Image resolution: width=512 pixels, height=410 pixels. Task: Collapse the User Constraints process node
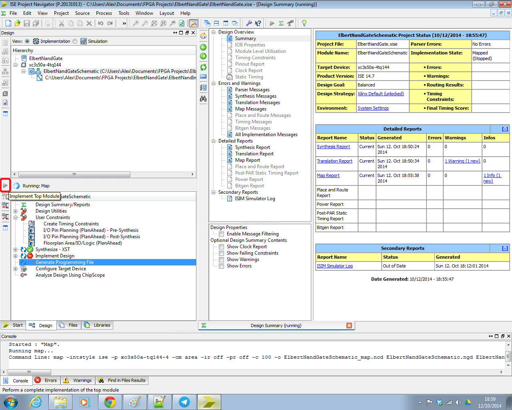point(16,217)
